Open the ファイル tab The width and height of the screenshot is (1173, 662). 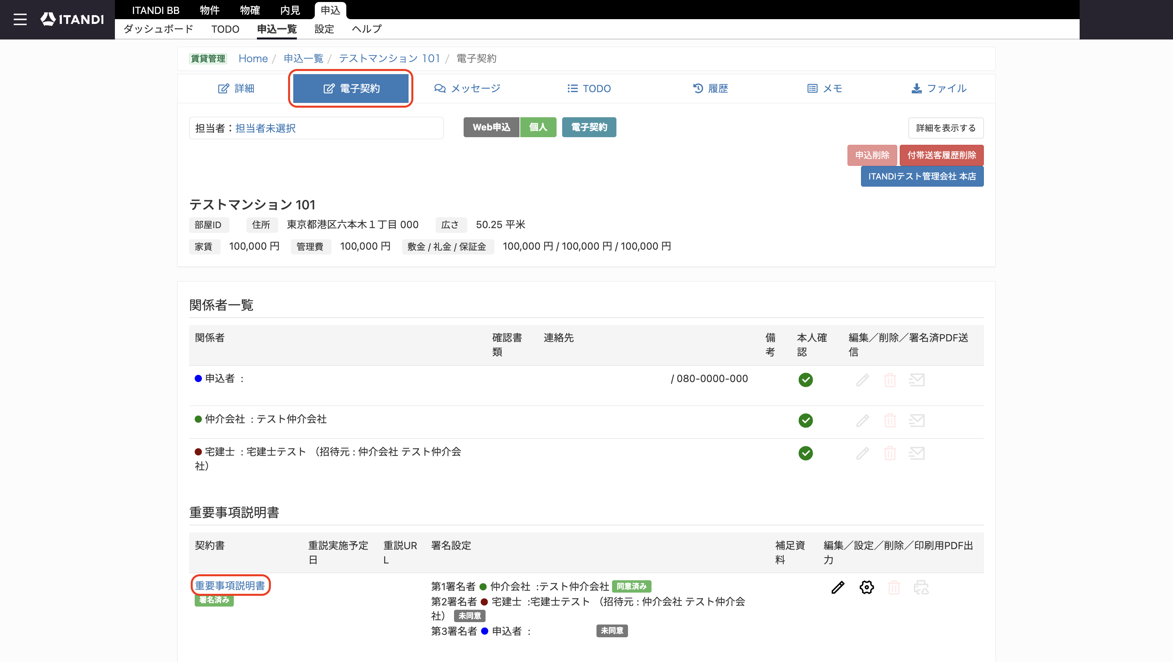tap(939, 88)
